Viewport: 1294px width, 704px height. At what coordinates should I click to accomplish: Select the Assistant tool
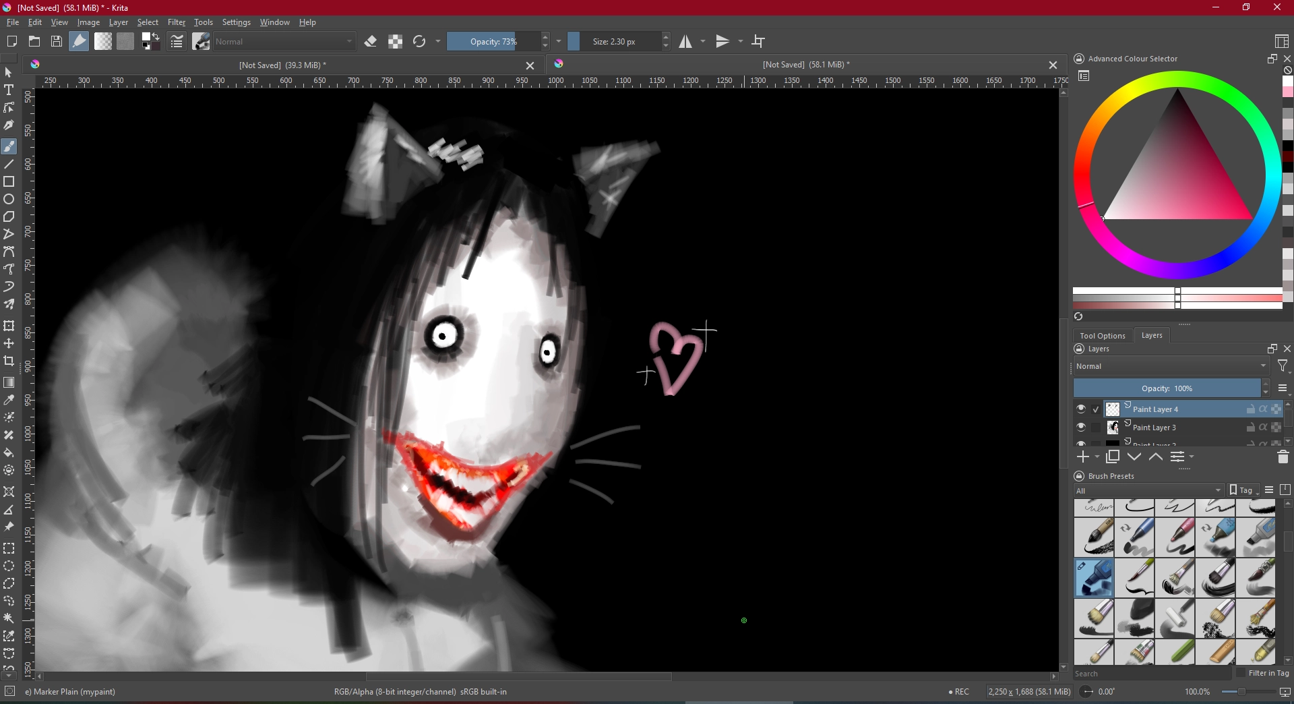tap(9, 492)
